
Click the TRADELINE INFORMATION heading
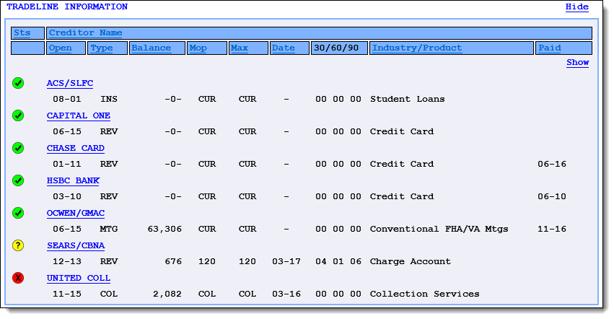click(x=67, y=7)
